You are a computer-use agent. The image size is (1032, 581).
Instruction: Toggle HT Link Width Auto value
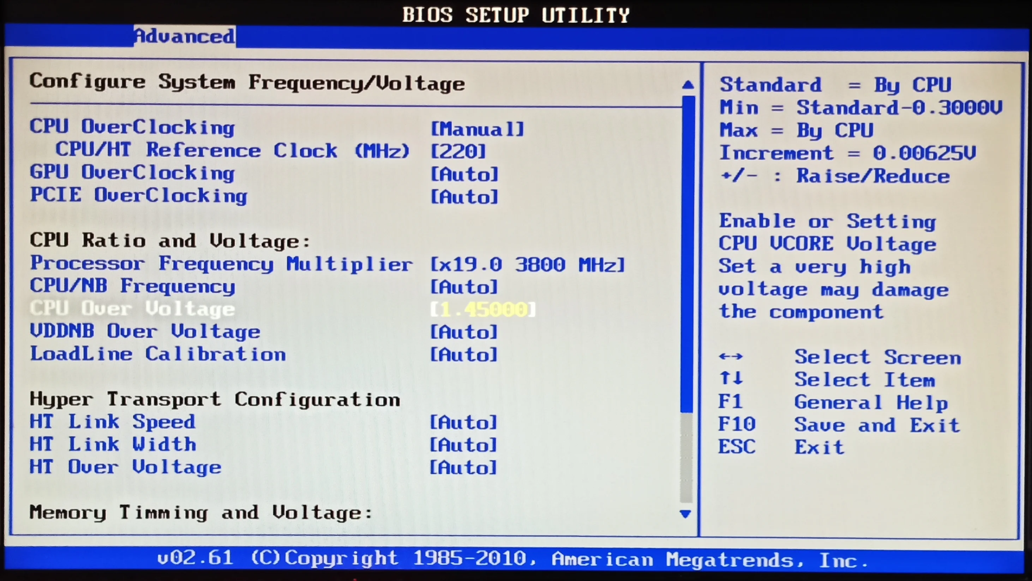pos(463,445)
